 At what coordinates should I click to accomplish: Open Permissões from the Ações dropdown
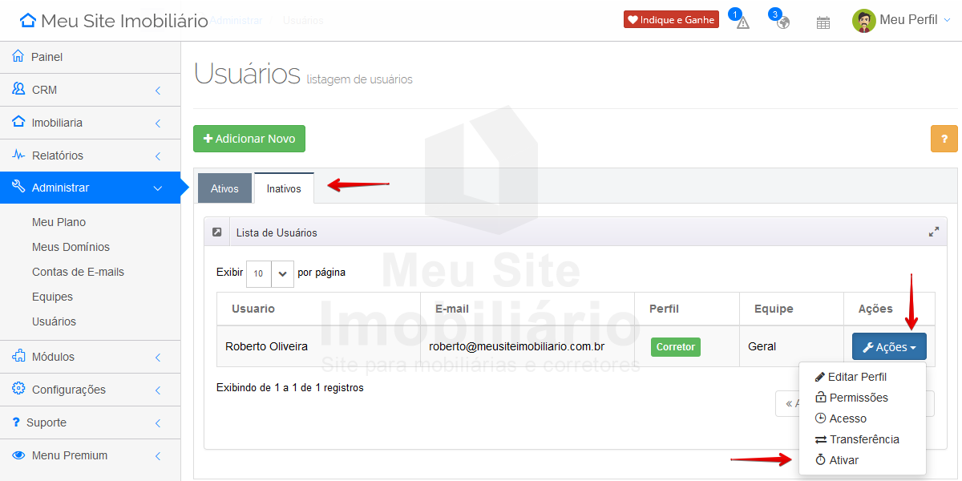(x=858, y=398)
